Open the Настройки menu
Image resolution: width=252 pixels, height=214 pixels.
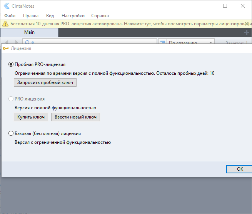73,16
